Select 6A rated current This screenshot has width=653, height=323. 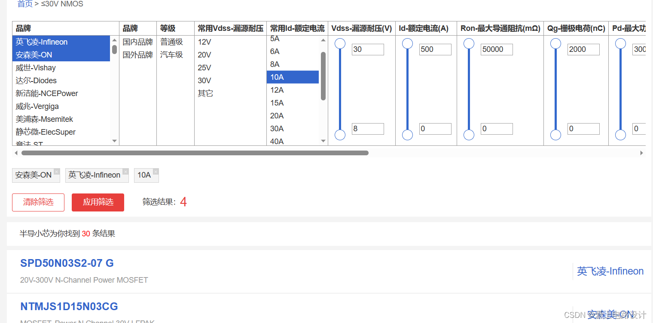293,51
